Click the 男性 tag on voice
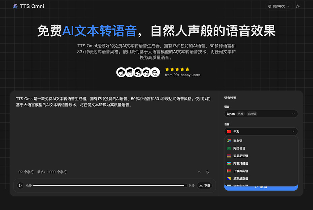This screenshot has width=313, height=210. (x=241, y=114)
